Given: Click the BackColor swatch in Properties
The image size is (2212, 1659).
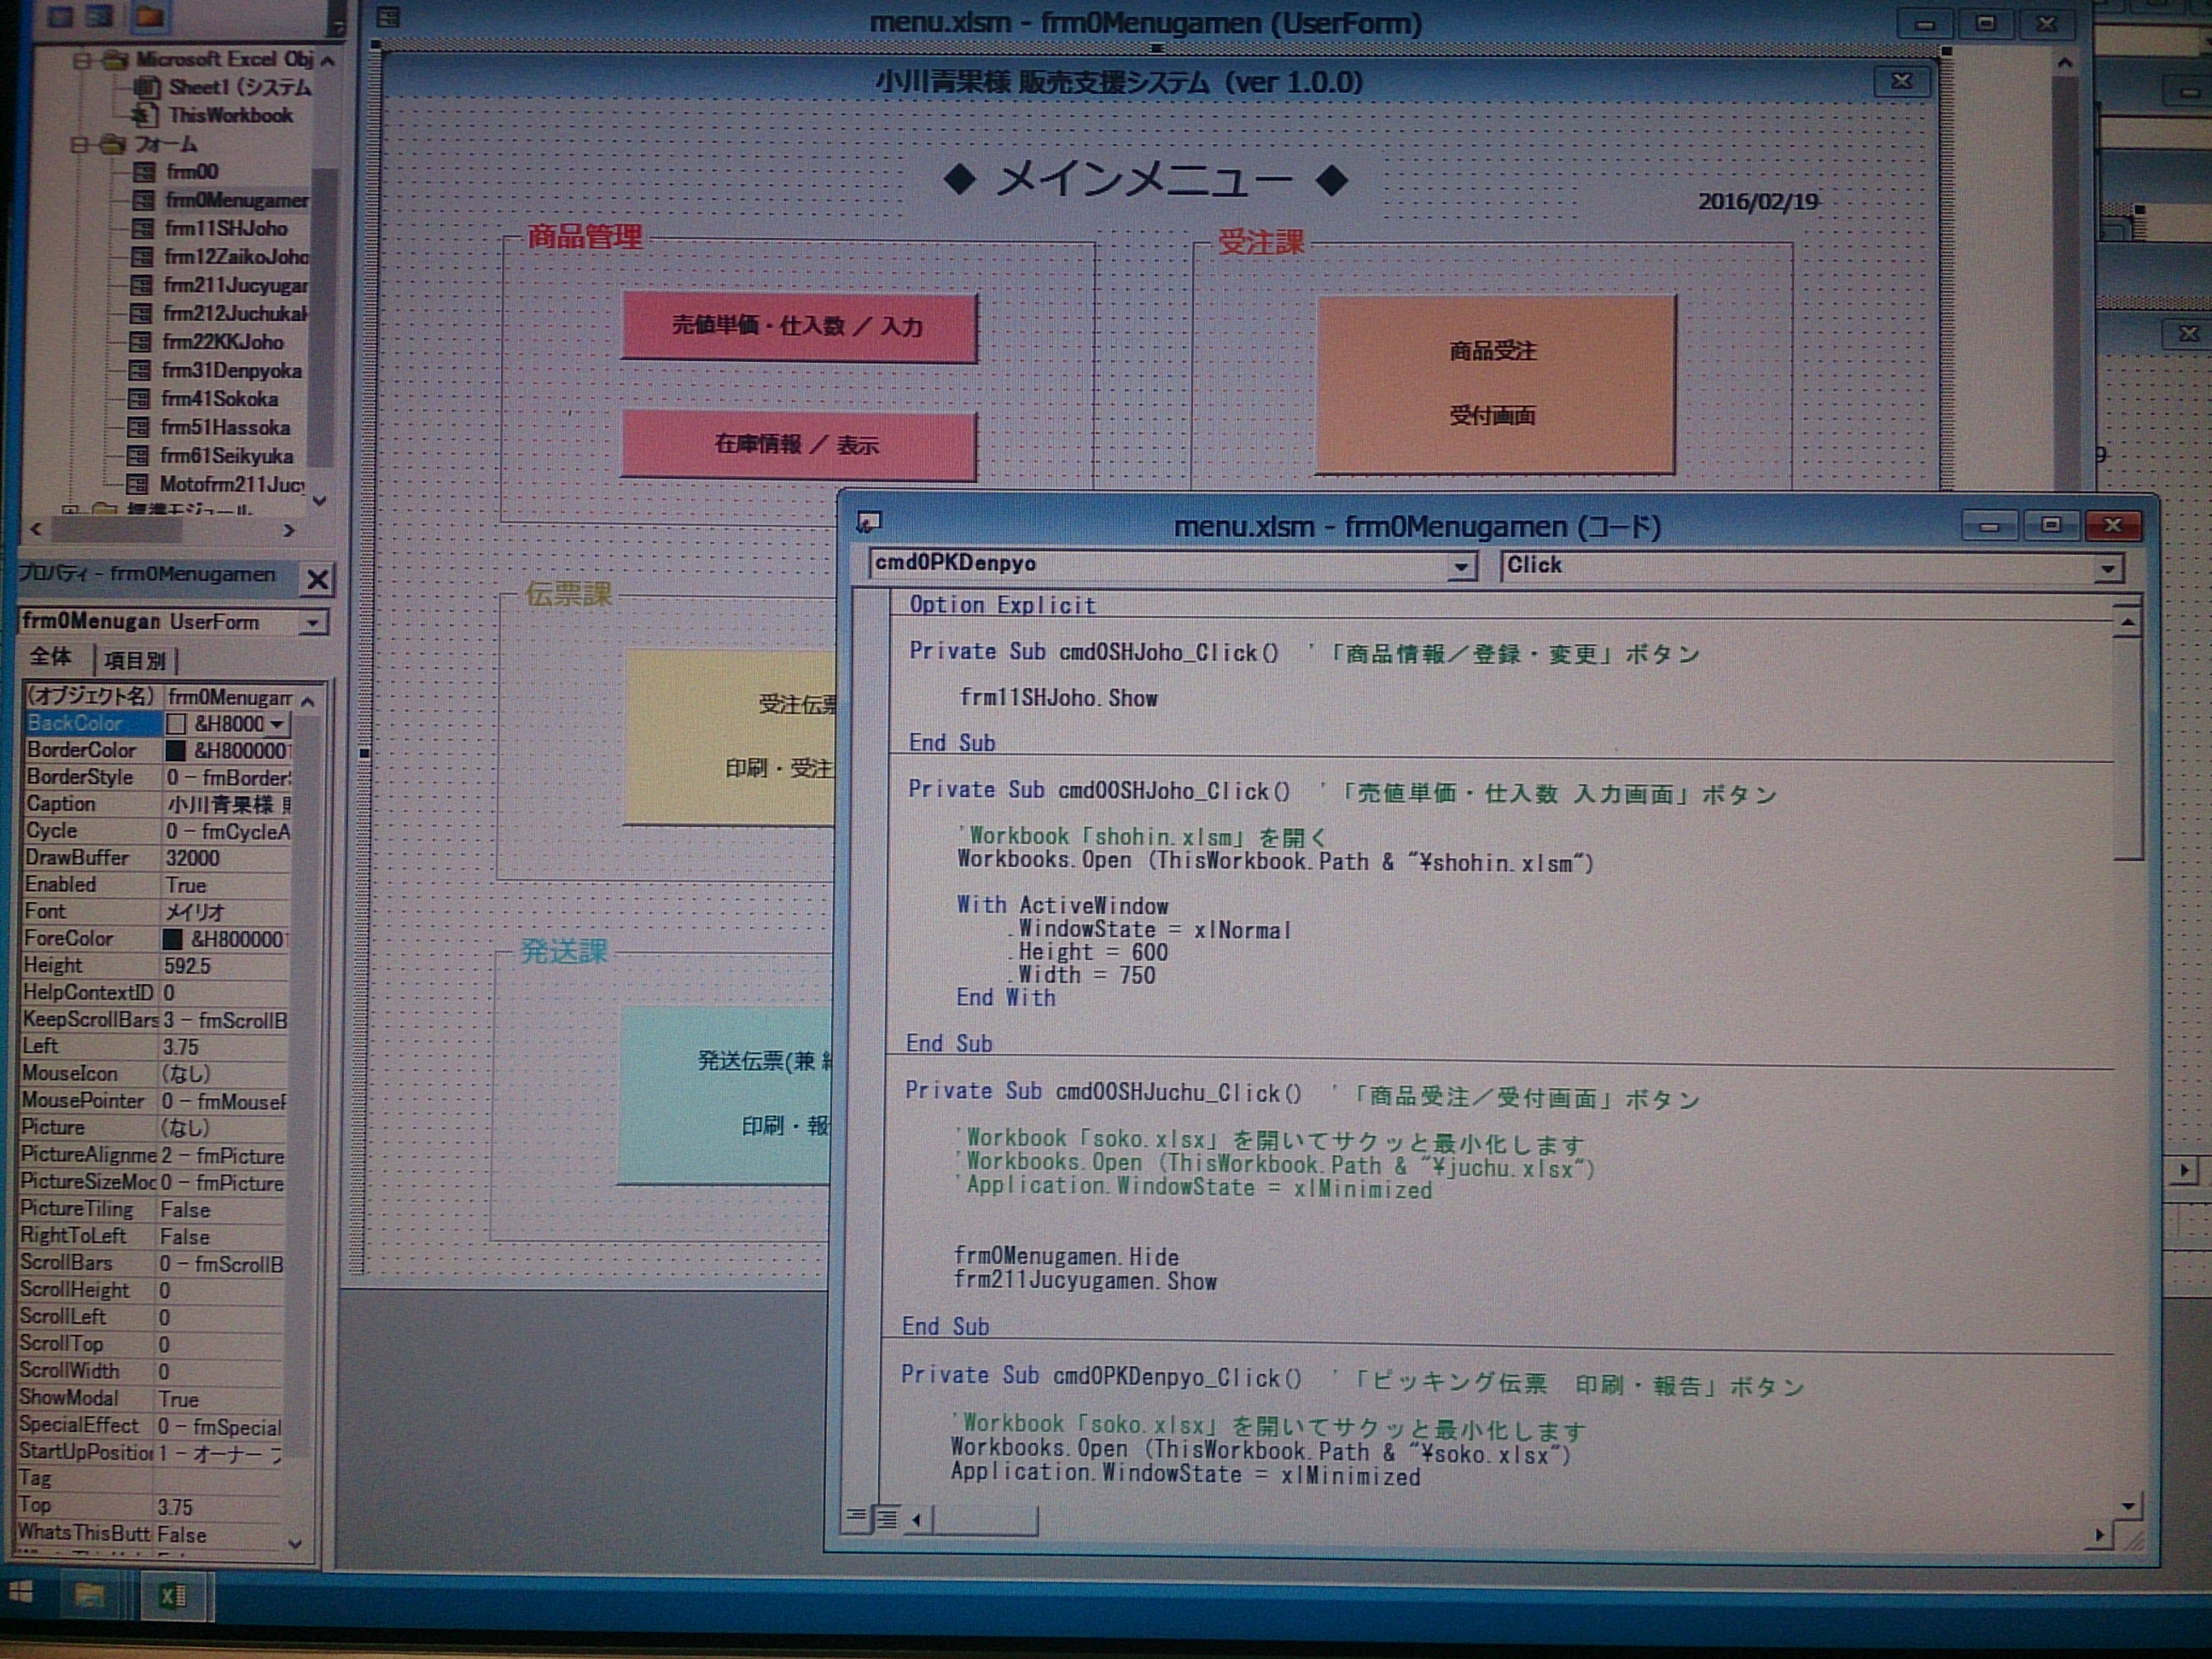Looking at the screenshot, I should tap(176, 724).
